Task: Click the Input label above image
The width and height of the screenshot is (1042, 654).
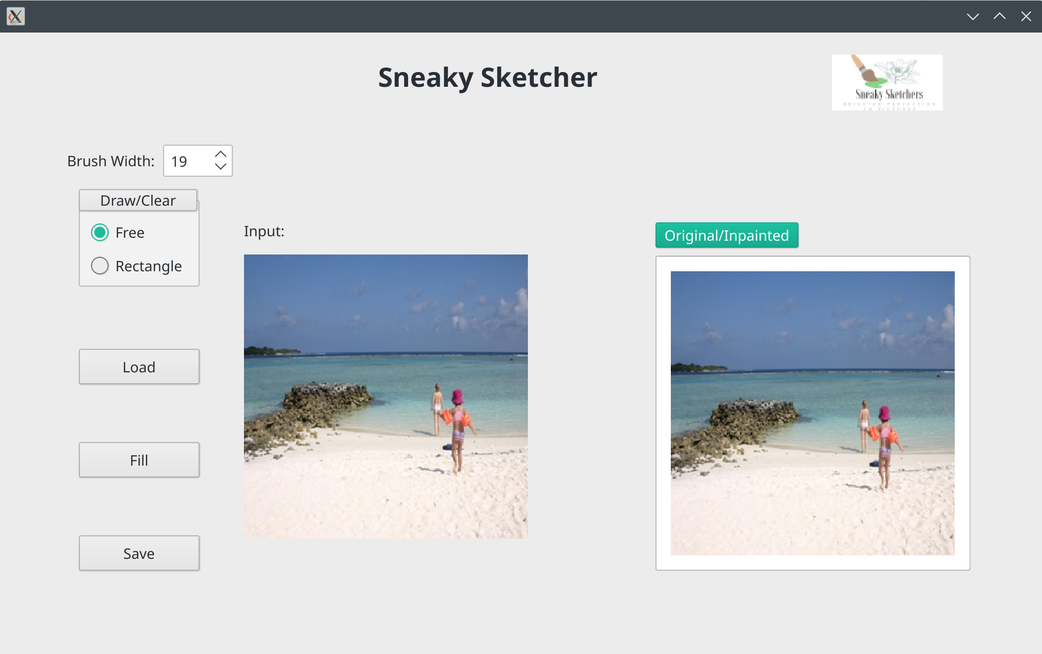Action: pyautogui.click(x=264, y=231)
